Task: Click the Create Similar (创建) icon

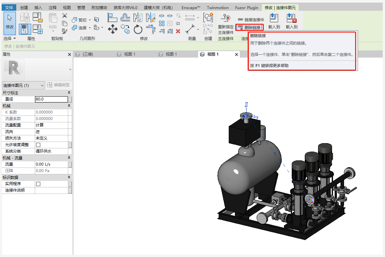Action: coord(208,18)
